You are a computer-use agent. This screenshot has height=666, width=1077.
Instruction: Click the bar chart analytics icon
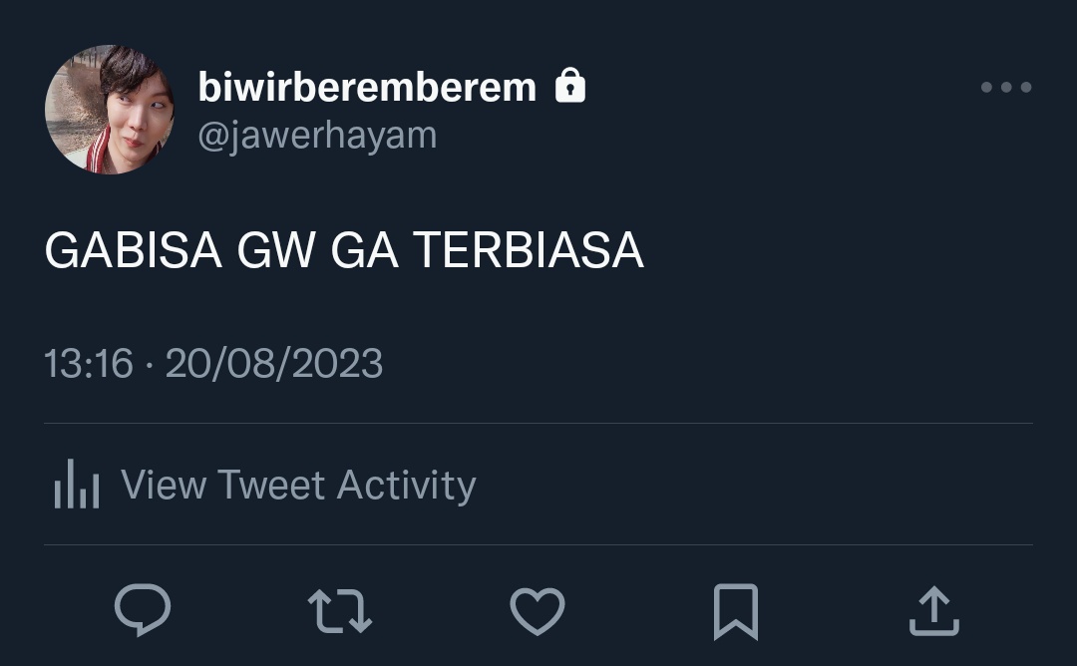pos(77,485)
